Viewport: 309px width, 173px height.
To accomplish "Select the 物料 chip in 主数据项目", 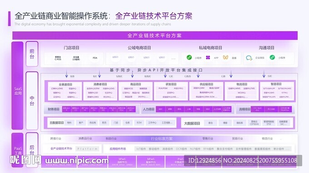I will pyautogui.click(x=69, y=123).
